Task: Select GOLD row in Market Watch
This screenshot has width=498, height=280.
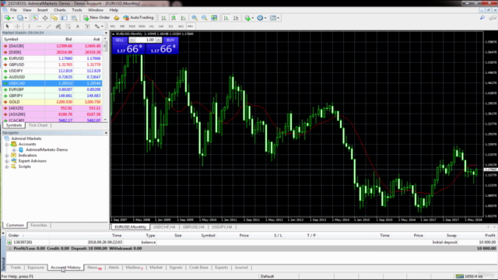Action: pyautogui.click(x=52, y=102)
